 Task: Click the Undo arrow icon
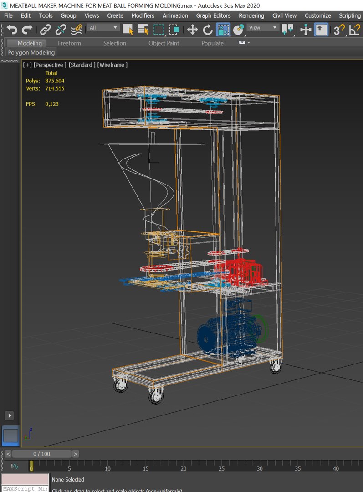12,30
